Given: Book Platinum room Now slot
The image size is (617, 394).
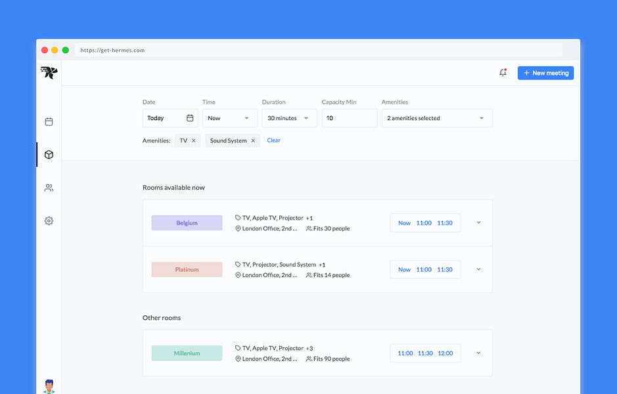Looking at the screenshot, I should [404, 270].
